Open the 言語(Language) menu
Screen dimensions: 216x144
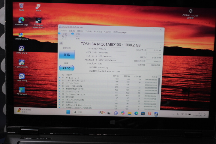coord(120,32)
